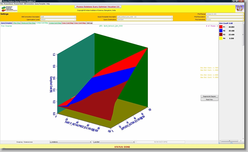Click the institute emblem icon at top right
Screen dimensions: 248x152
[239, 9]
